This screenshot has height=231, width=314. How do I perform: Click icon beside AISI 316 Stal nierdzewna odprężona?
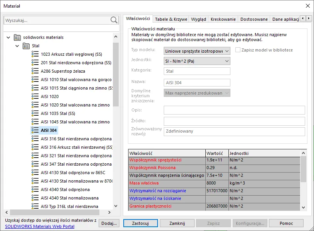pos(35,139)
